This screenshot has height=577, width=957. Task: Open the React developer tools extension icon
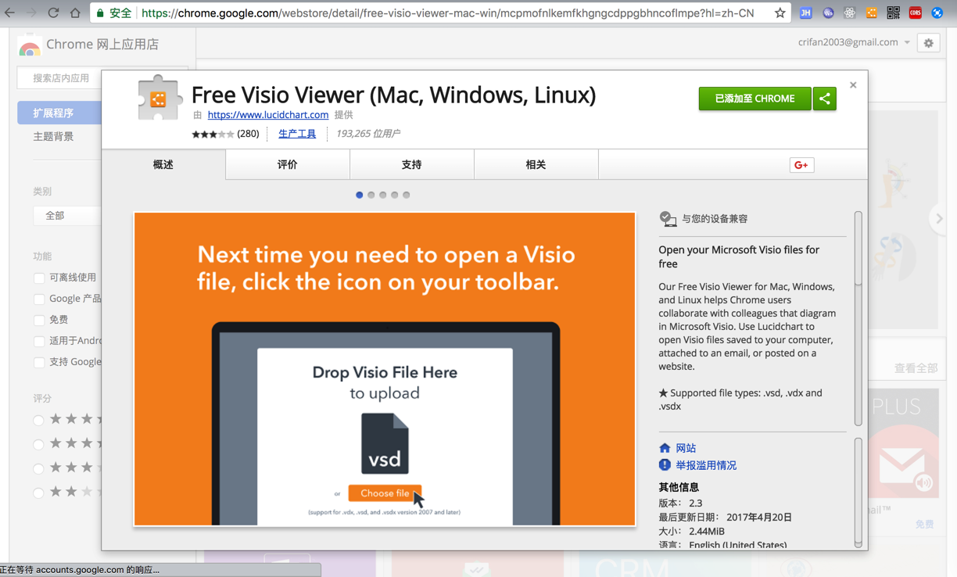[x=850, y=13]
